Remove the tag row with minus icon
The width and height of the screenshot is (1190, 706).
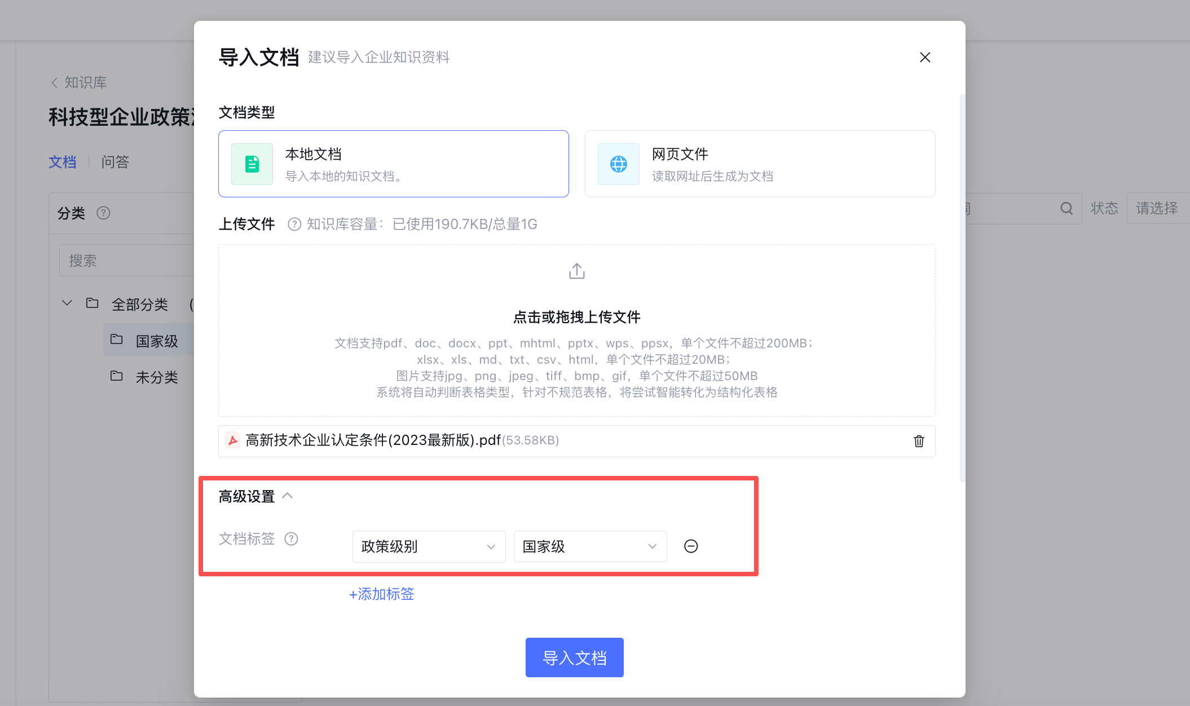coord(691,546)
